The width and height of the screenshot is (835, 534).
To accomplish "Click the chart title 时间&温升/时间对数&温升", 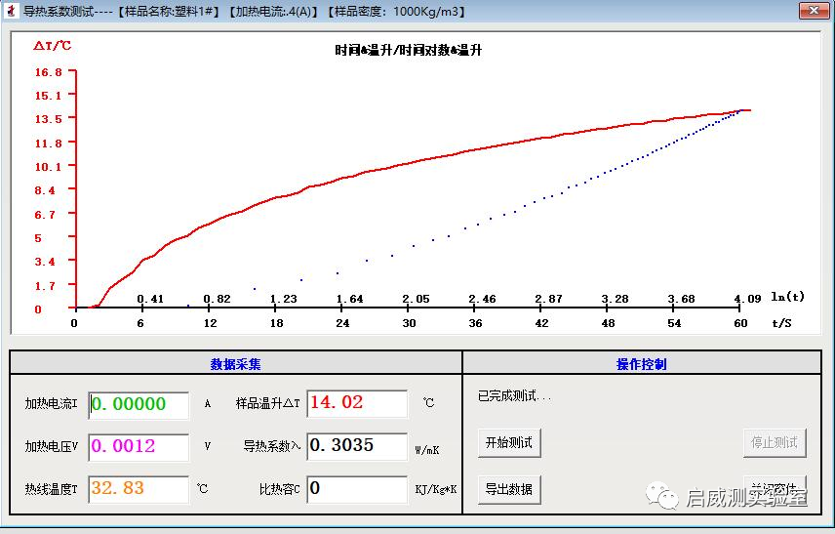I will [409, 50].
